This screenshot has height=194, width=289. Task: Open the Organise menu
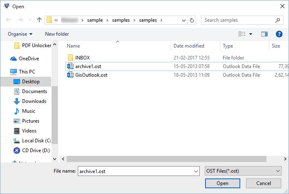[x=20, y=34]
